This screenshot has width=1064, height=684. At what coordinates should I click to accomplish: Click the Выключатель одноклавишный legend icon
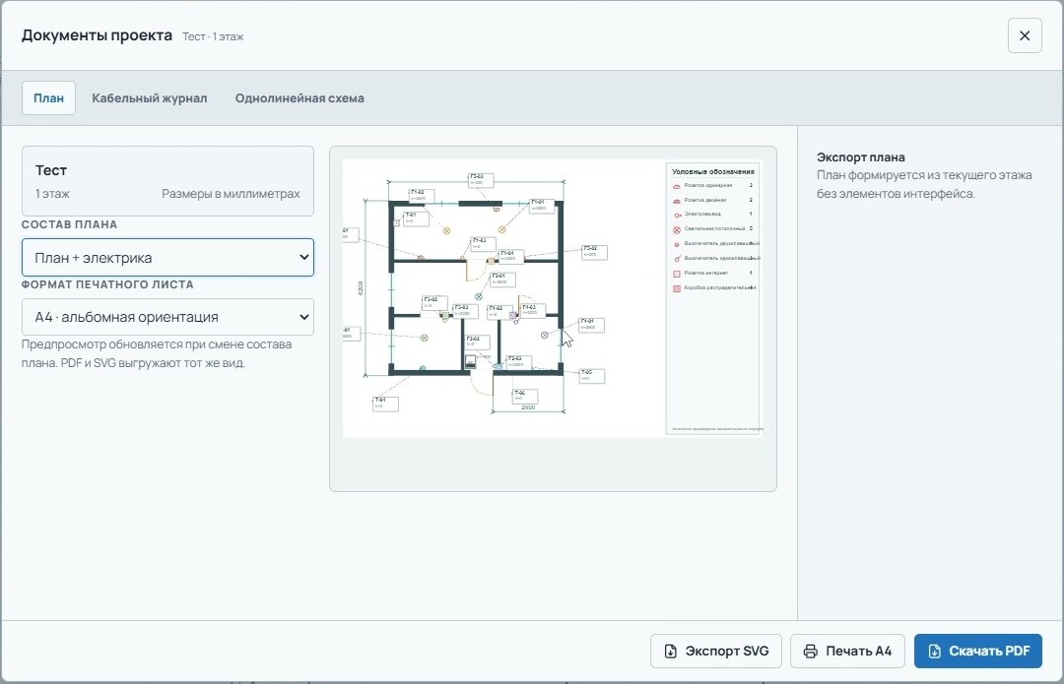tap(677, 259)
